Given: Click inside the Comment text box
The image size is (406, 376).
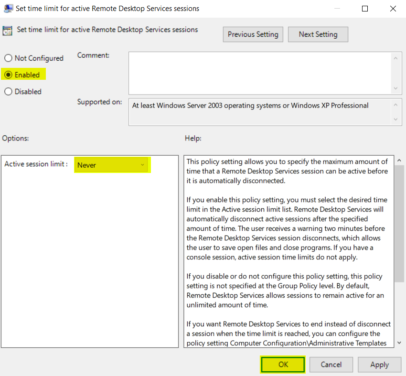Looking at the screenshot, I should coord(260,73).
